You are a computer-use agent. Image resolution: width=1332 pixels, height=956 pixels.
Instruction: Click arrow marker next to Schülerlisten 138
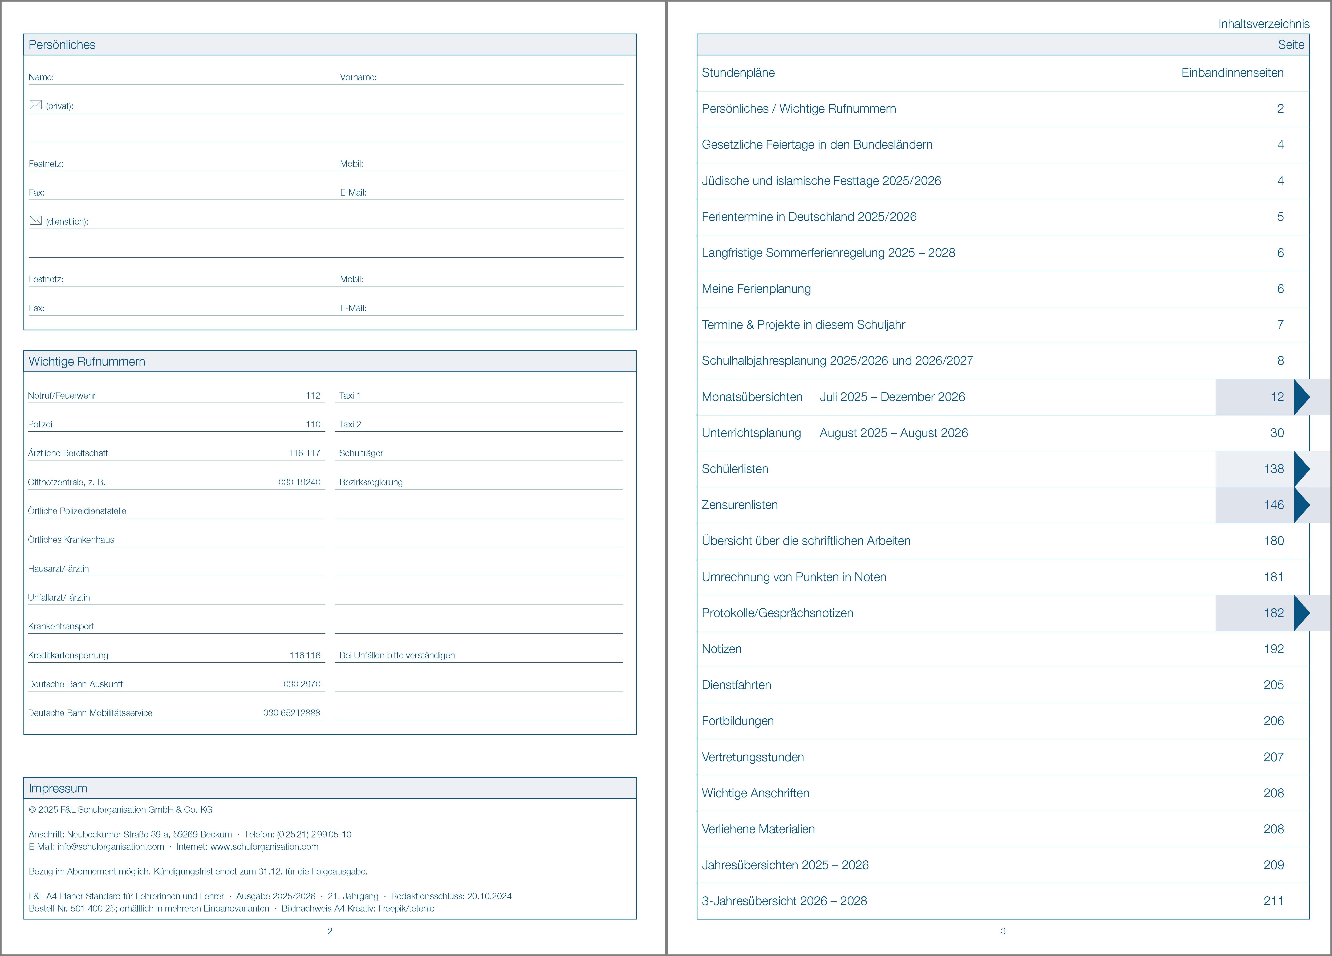(1300, 469)
